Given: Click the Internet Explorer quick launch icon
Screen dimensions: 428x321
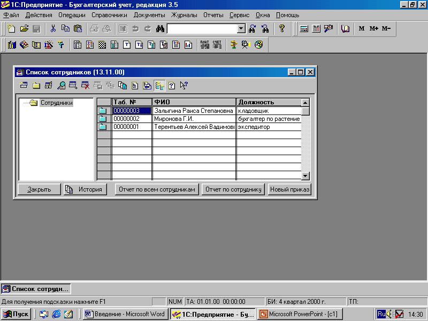Looking at the screenshot, I should pyautogui.click(x=56, y=314).
